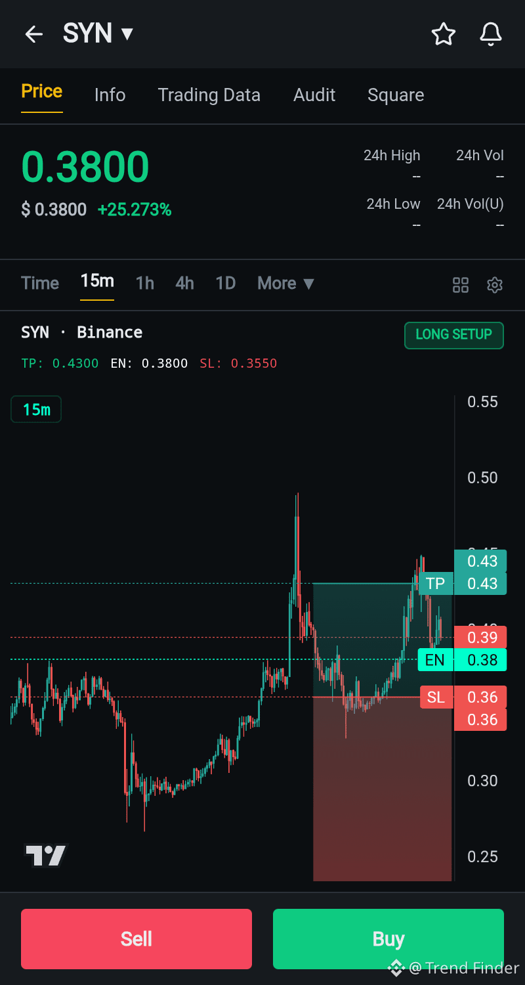525x985 pixels.
Task: Click the 0.39 current price label
Action: (480, 637)
